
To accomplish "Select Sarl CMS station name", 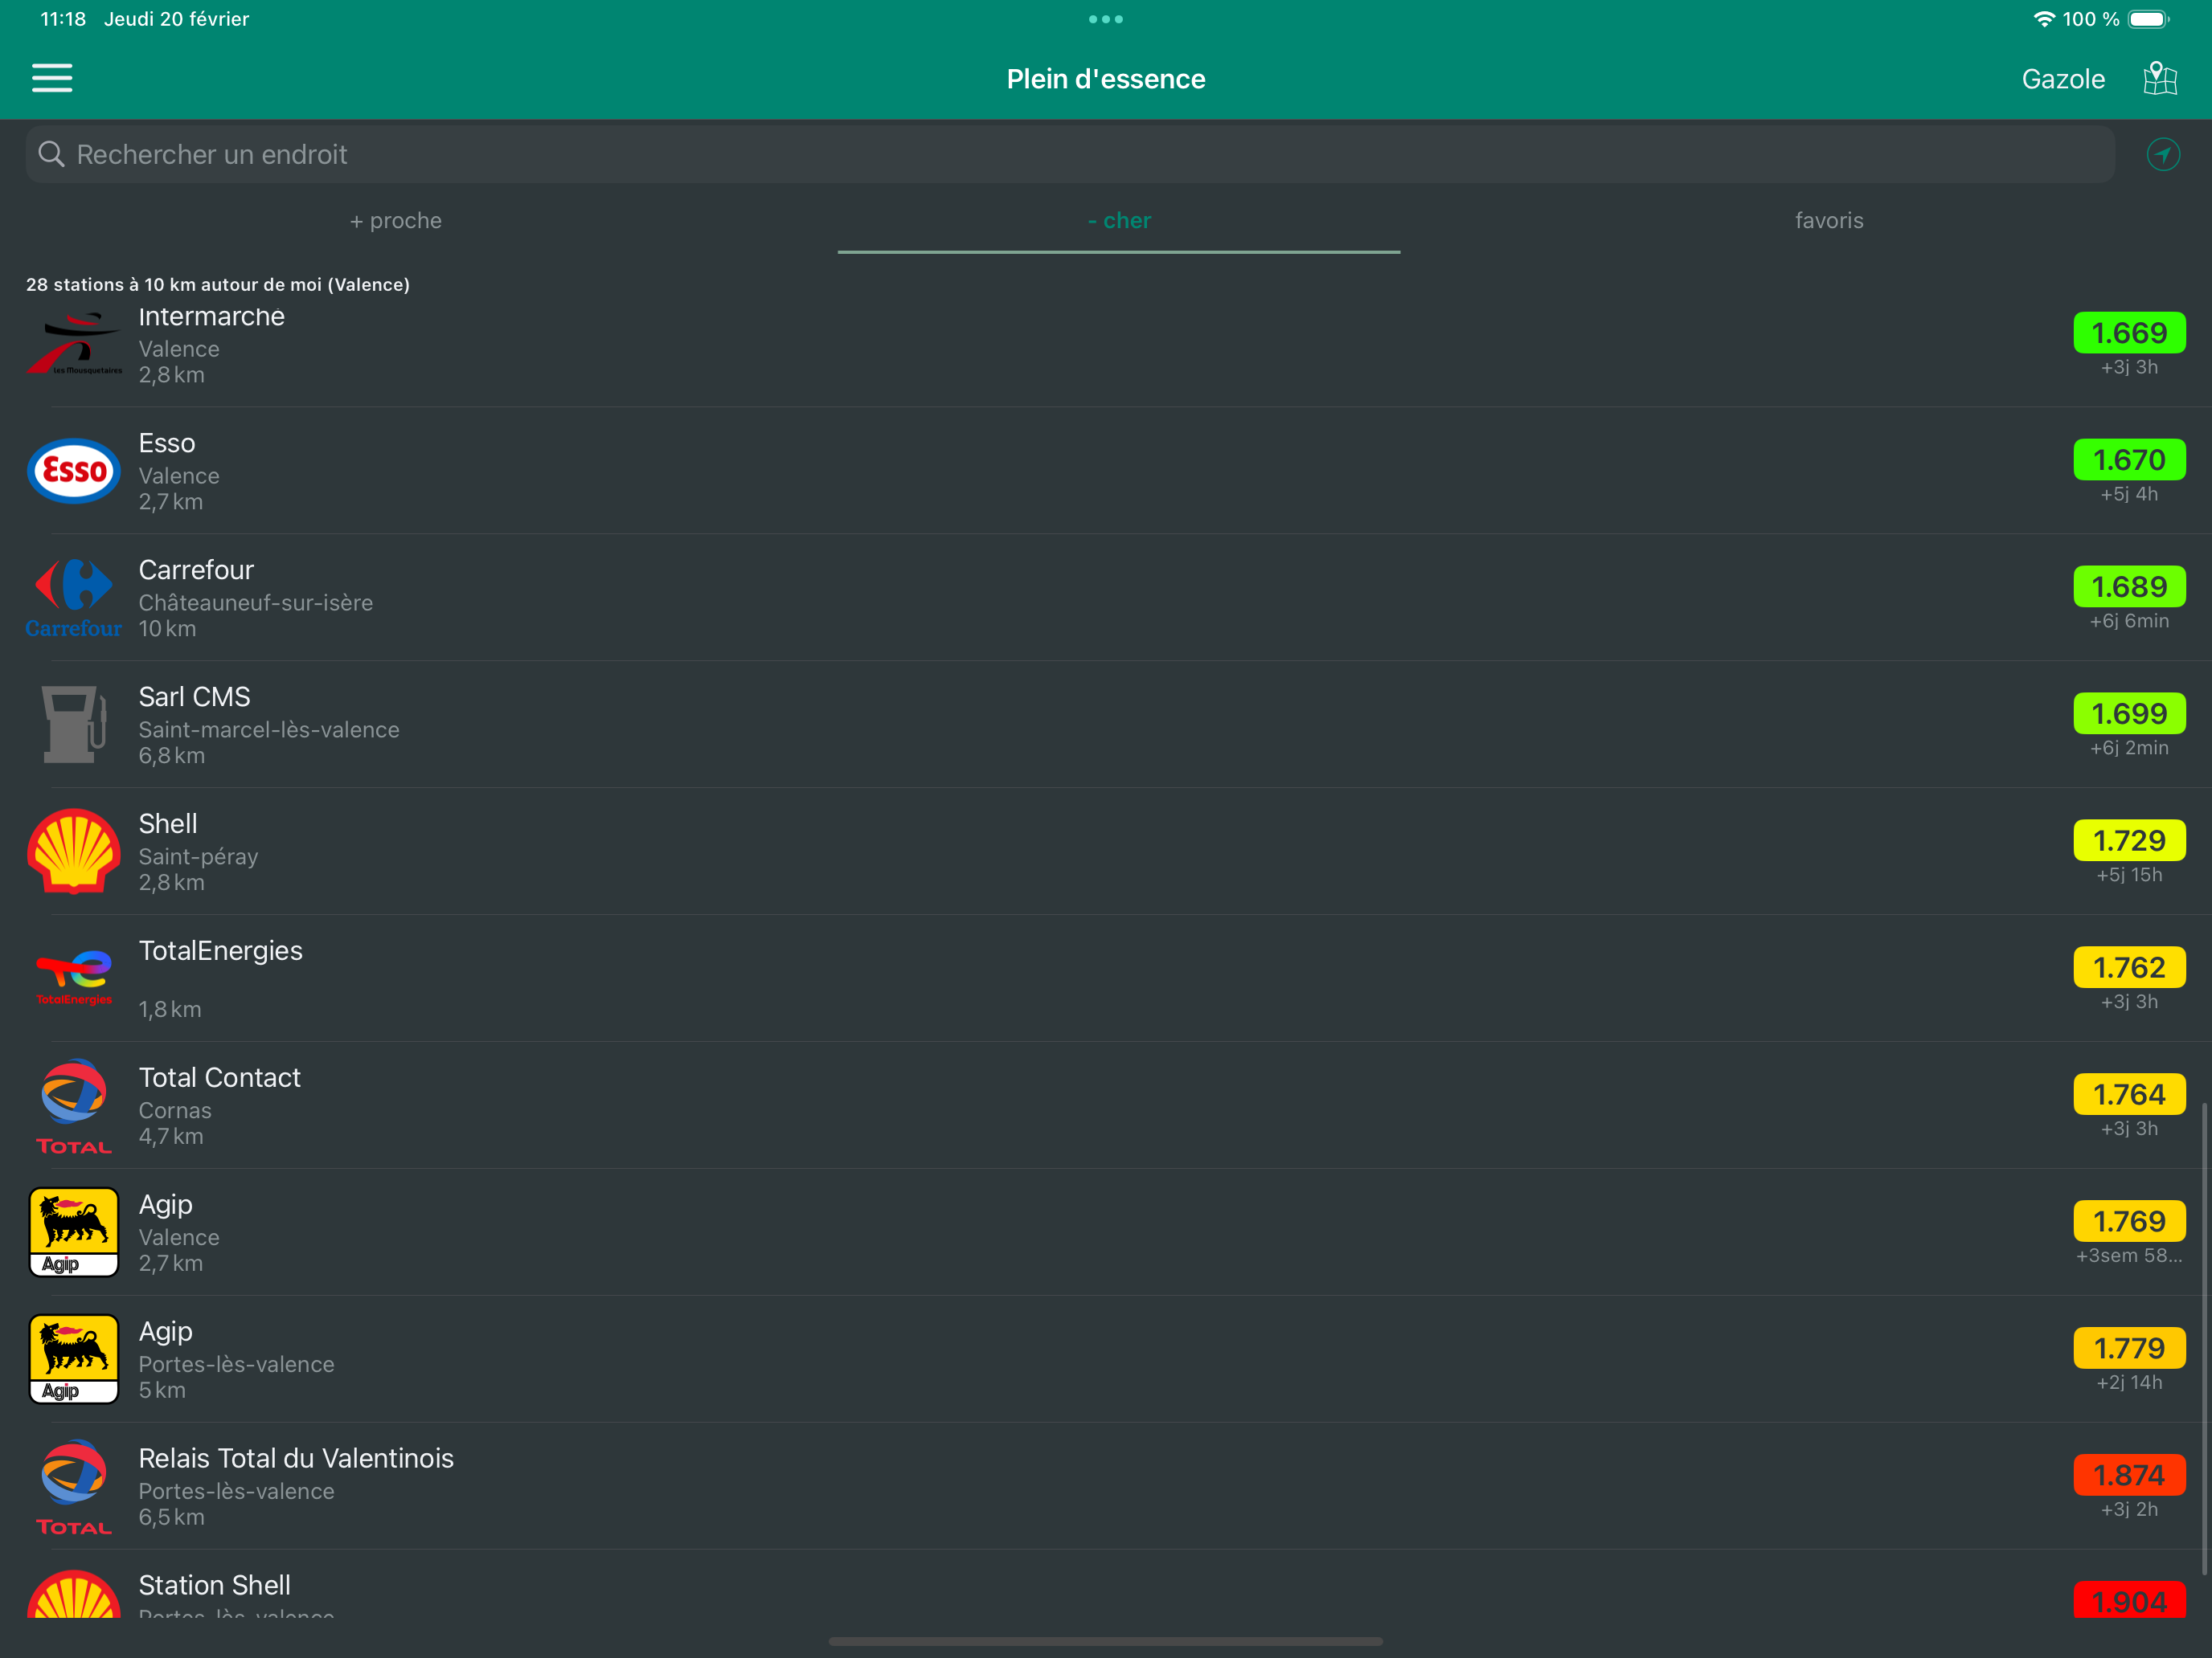I will click(194, 696).
